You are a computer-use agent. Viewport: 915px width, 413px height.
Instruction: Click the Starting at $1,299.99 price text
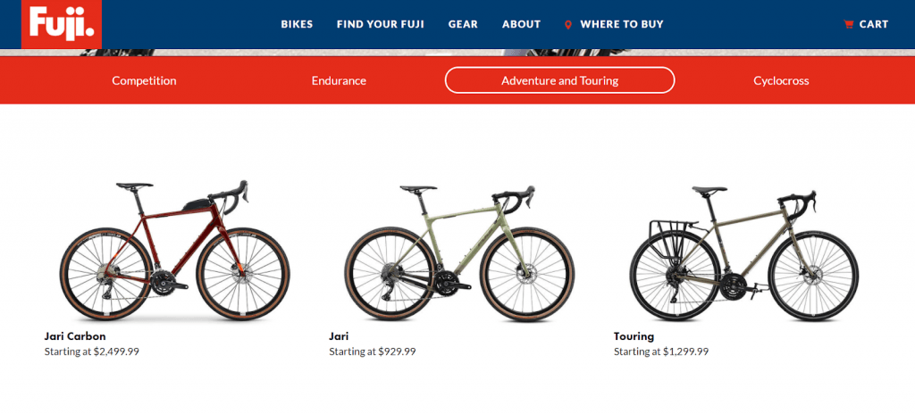coord(661,351)
